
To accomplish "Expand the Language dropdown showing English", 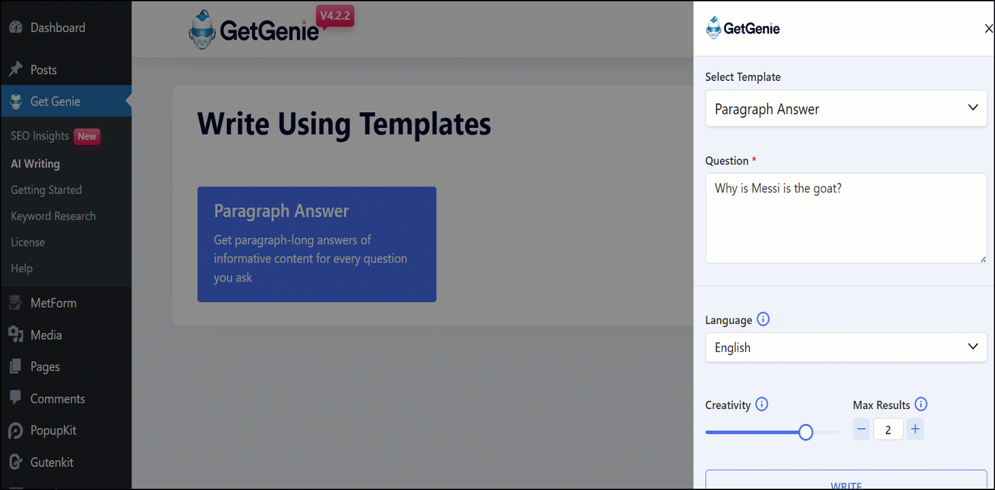I will point(845,347).
